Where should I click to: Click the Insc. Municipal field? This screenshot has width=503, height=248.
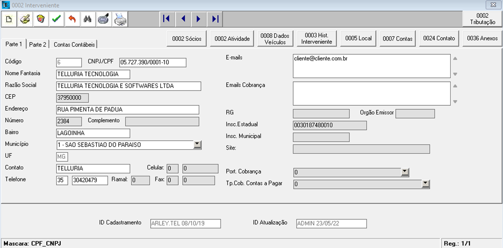321,137
